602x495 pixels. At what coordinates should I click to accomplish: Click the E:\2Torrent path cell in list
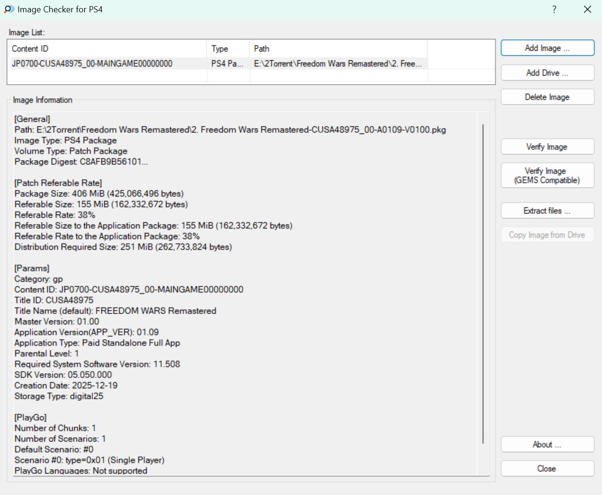coord(338,63)
